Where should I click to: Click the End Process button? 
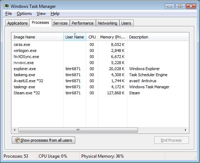[171, 140]
